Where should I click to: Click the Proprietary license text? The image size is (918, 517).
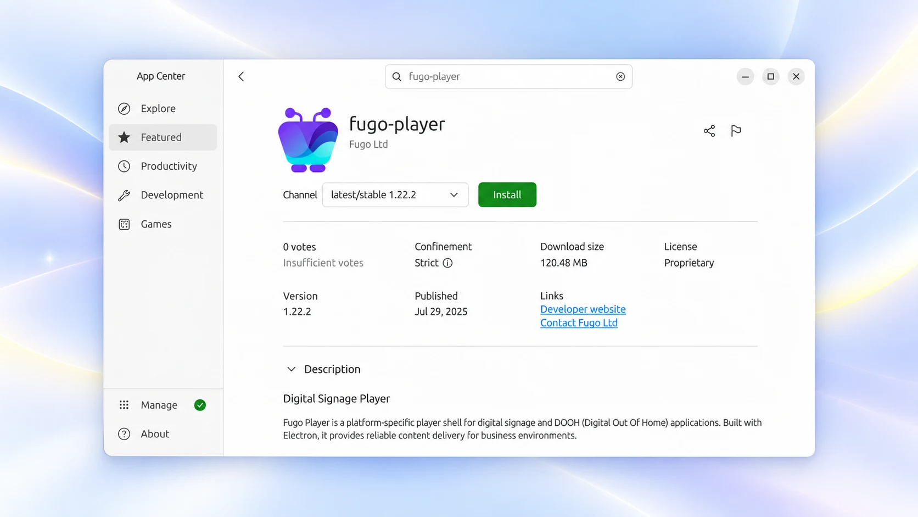[689, 263]
